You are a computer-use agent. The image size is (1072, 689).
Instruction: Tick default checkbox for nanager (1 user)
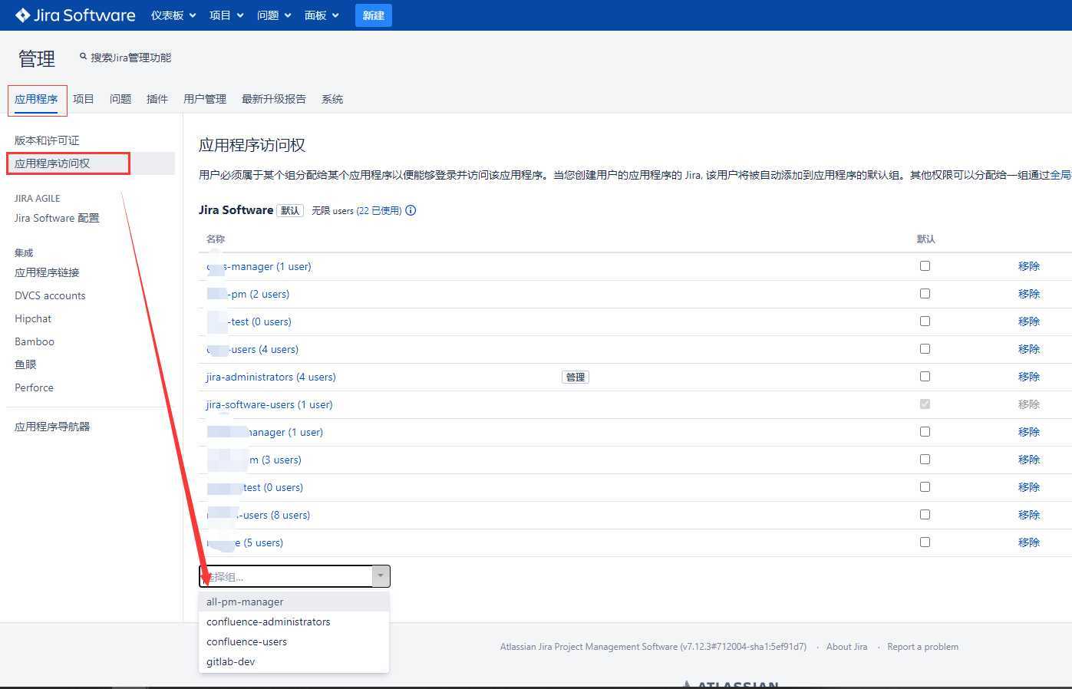[925, 431]
